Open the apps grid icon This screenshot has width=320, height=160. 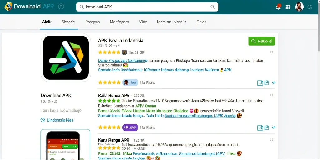(x=288, y=7)
